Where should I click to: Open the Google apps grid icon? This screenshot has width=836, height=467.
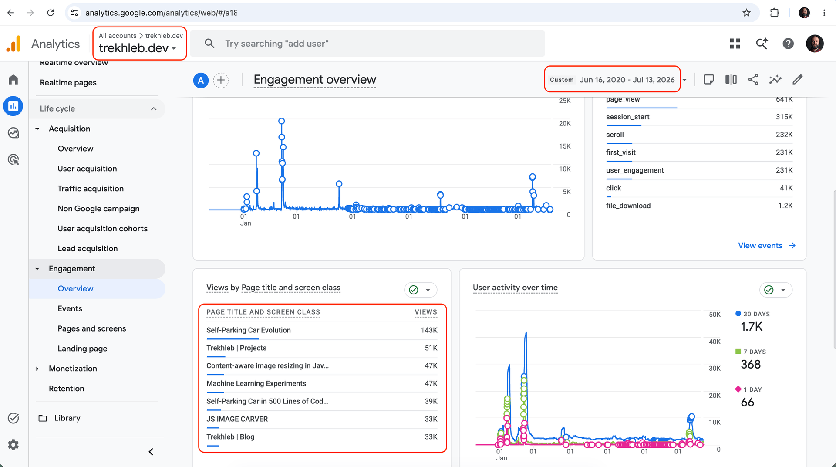pyautogui.click(x=735, y=44)
